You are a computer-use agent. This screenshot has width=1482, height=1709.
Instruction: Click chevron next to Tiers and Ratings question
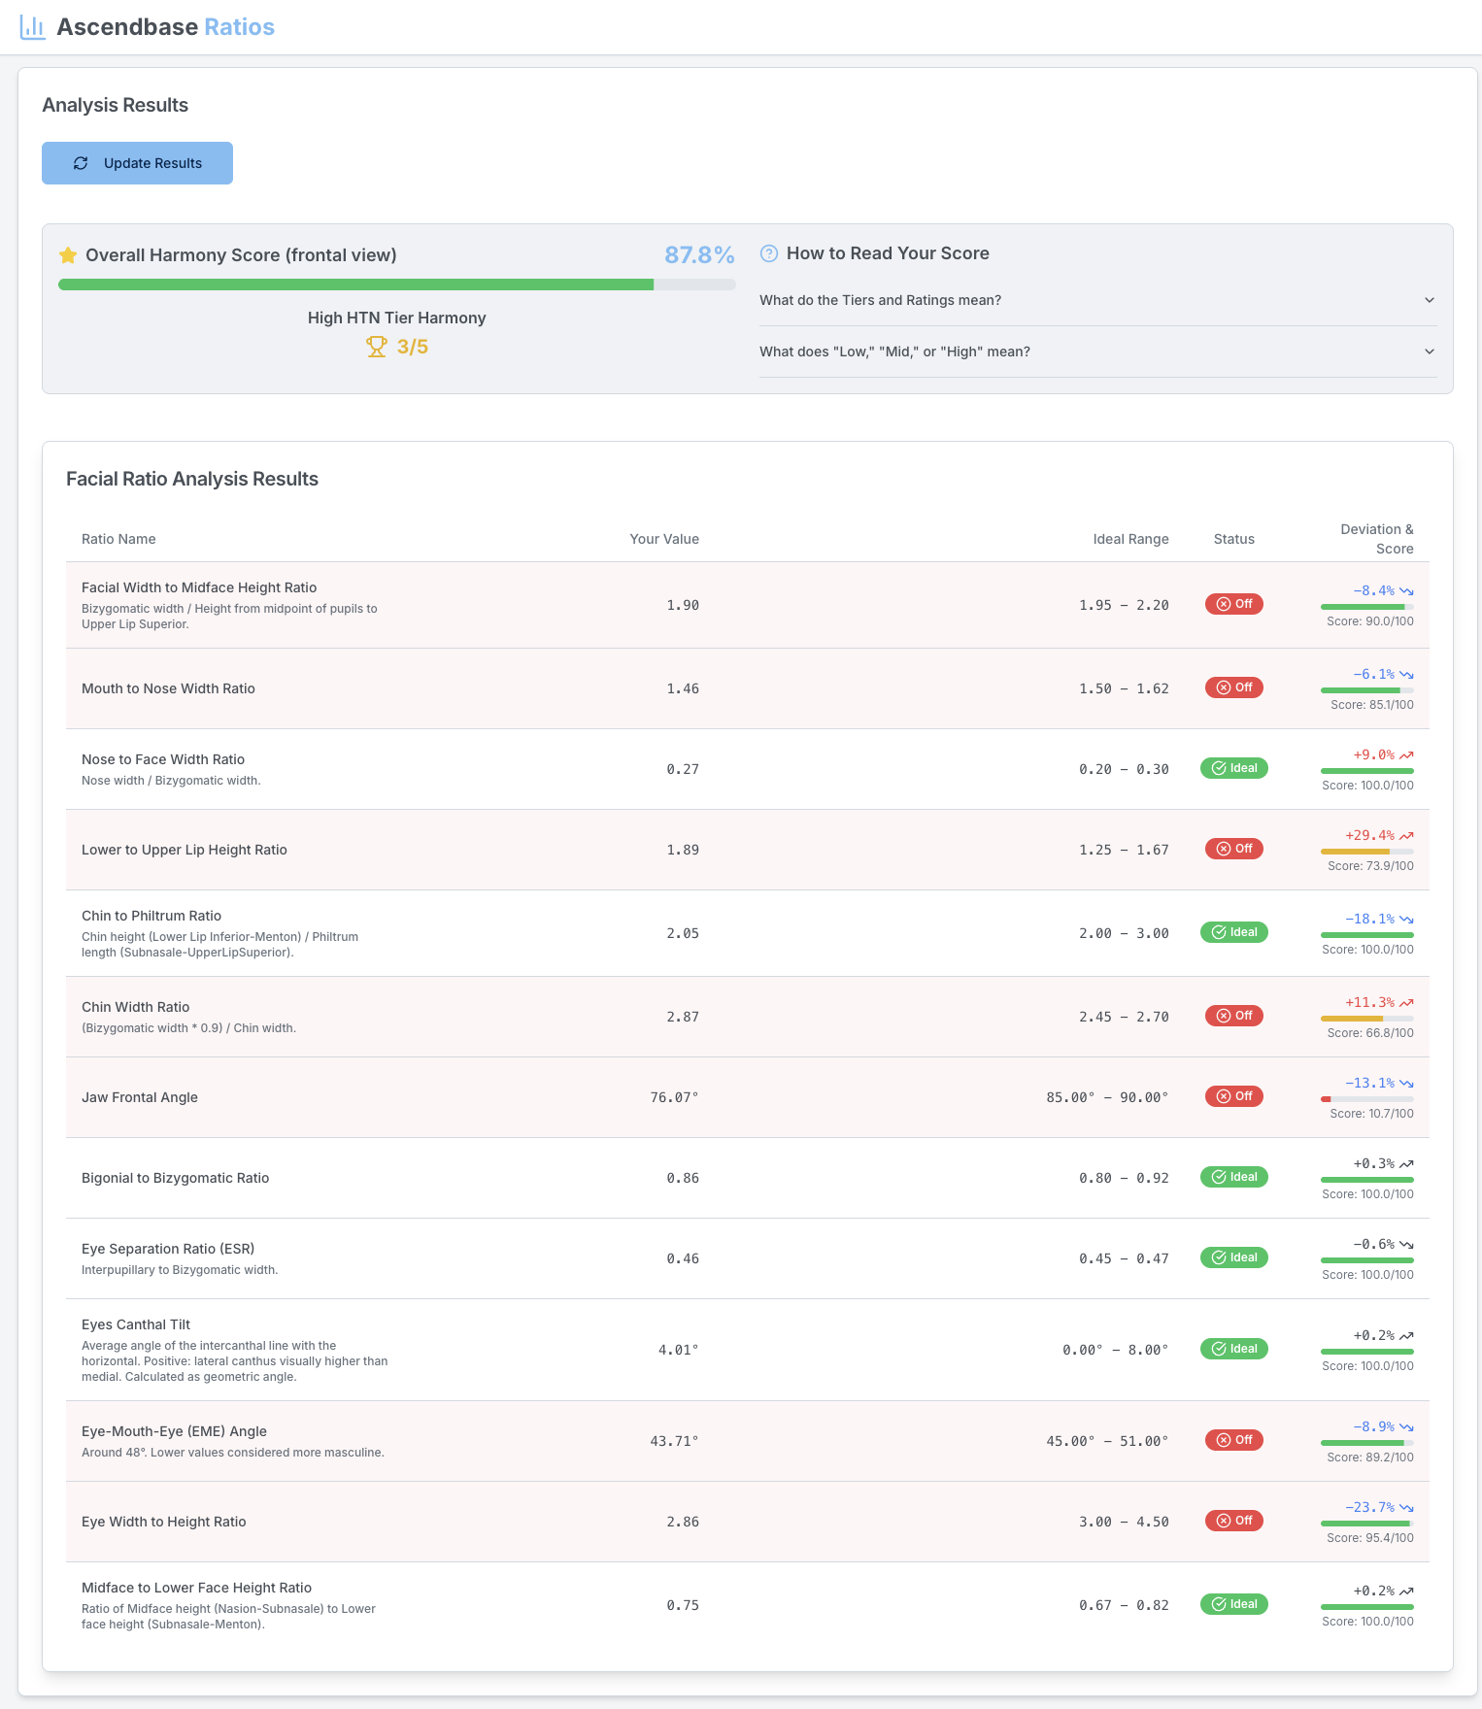(x=1429, y=300)
